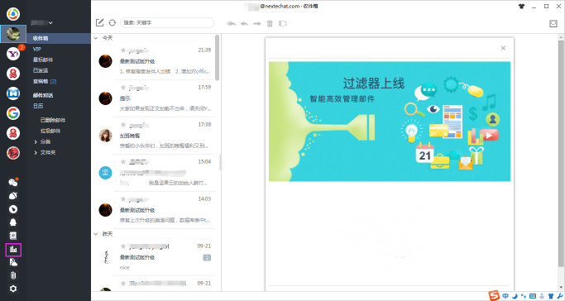Click the 过滤器上线 banner image
This screenshot has width=565, height=301.
[390, 122]
